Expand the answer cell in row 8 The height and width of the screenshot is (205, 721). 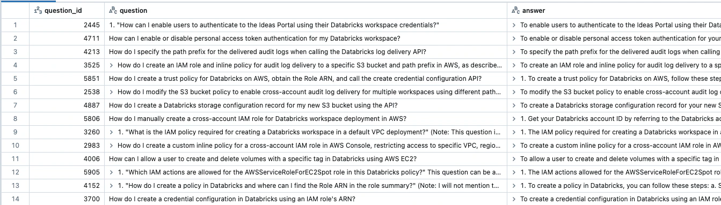point(514,119)
